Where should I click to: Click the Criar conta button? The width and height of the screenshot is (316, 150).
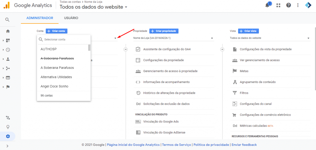click(56, 31)
